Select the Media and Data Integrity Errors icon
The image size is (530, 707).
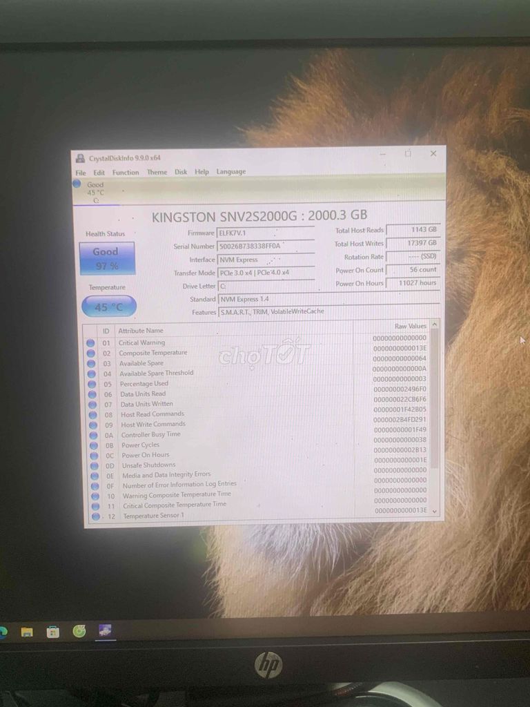[95, 476]
